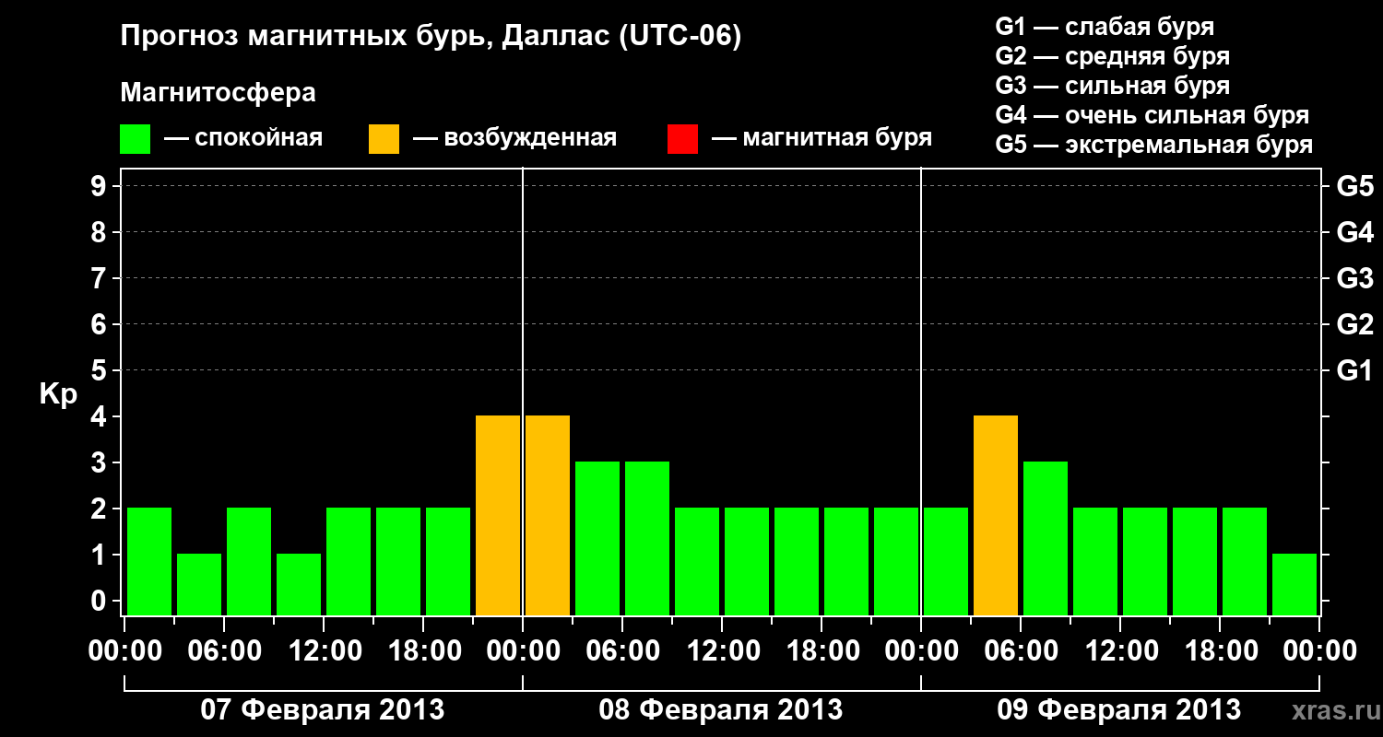
Task: Click the '09 Февраля 2013' date label
Action: click(x=1119, y=710)
